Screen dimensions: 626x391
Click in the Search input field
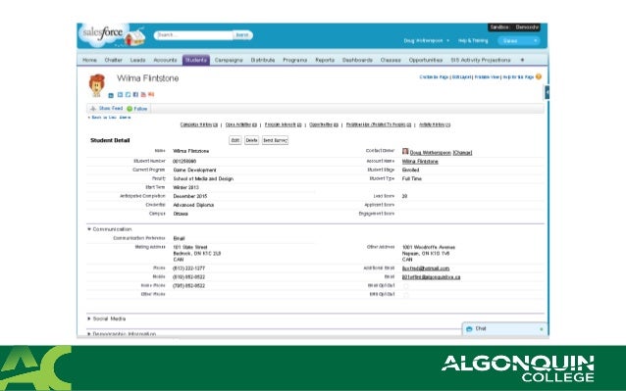[193, 35]
